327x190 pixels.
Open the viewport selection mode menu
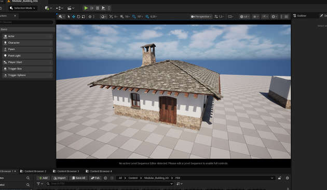[62, 17]
